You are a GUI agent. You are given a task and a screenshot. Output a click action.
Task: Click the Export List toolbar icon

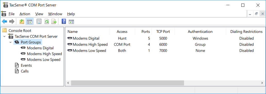pos(54,22)
